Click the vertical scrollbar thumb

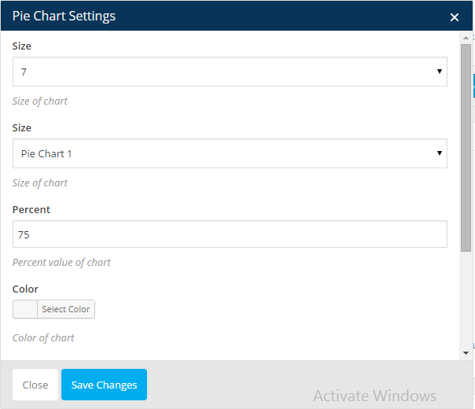point(466,148)
